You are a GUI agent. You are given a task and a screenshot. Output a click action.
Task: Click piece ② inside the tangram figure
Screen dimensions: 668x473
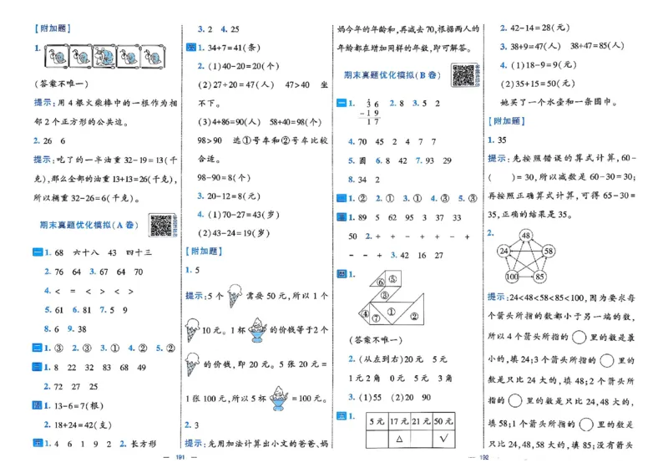(414, 316)
